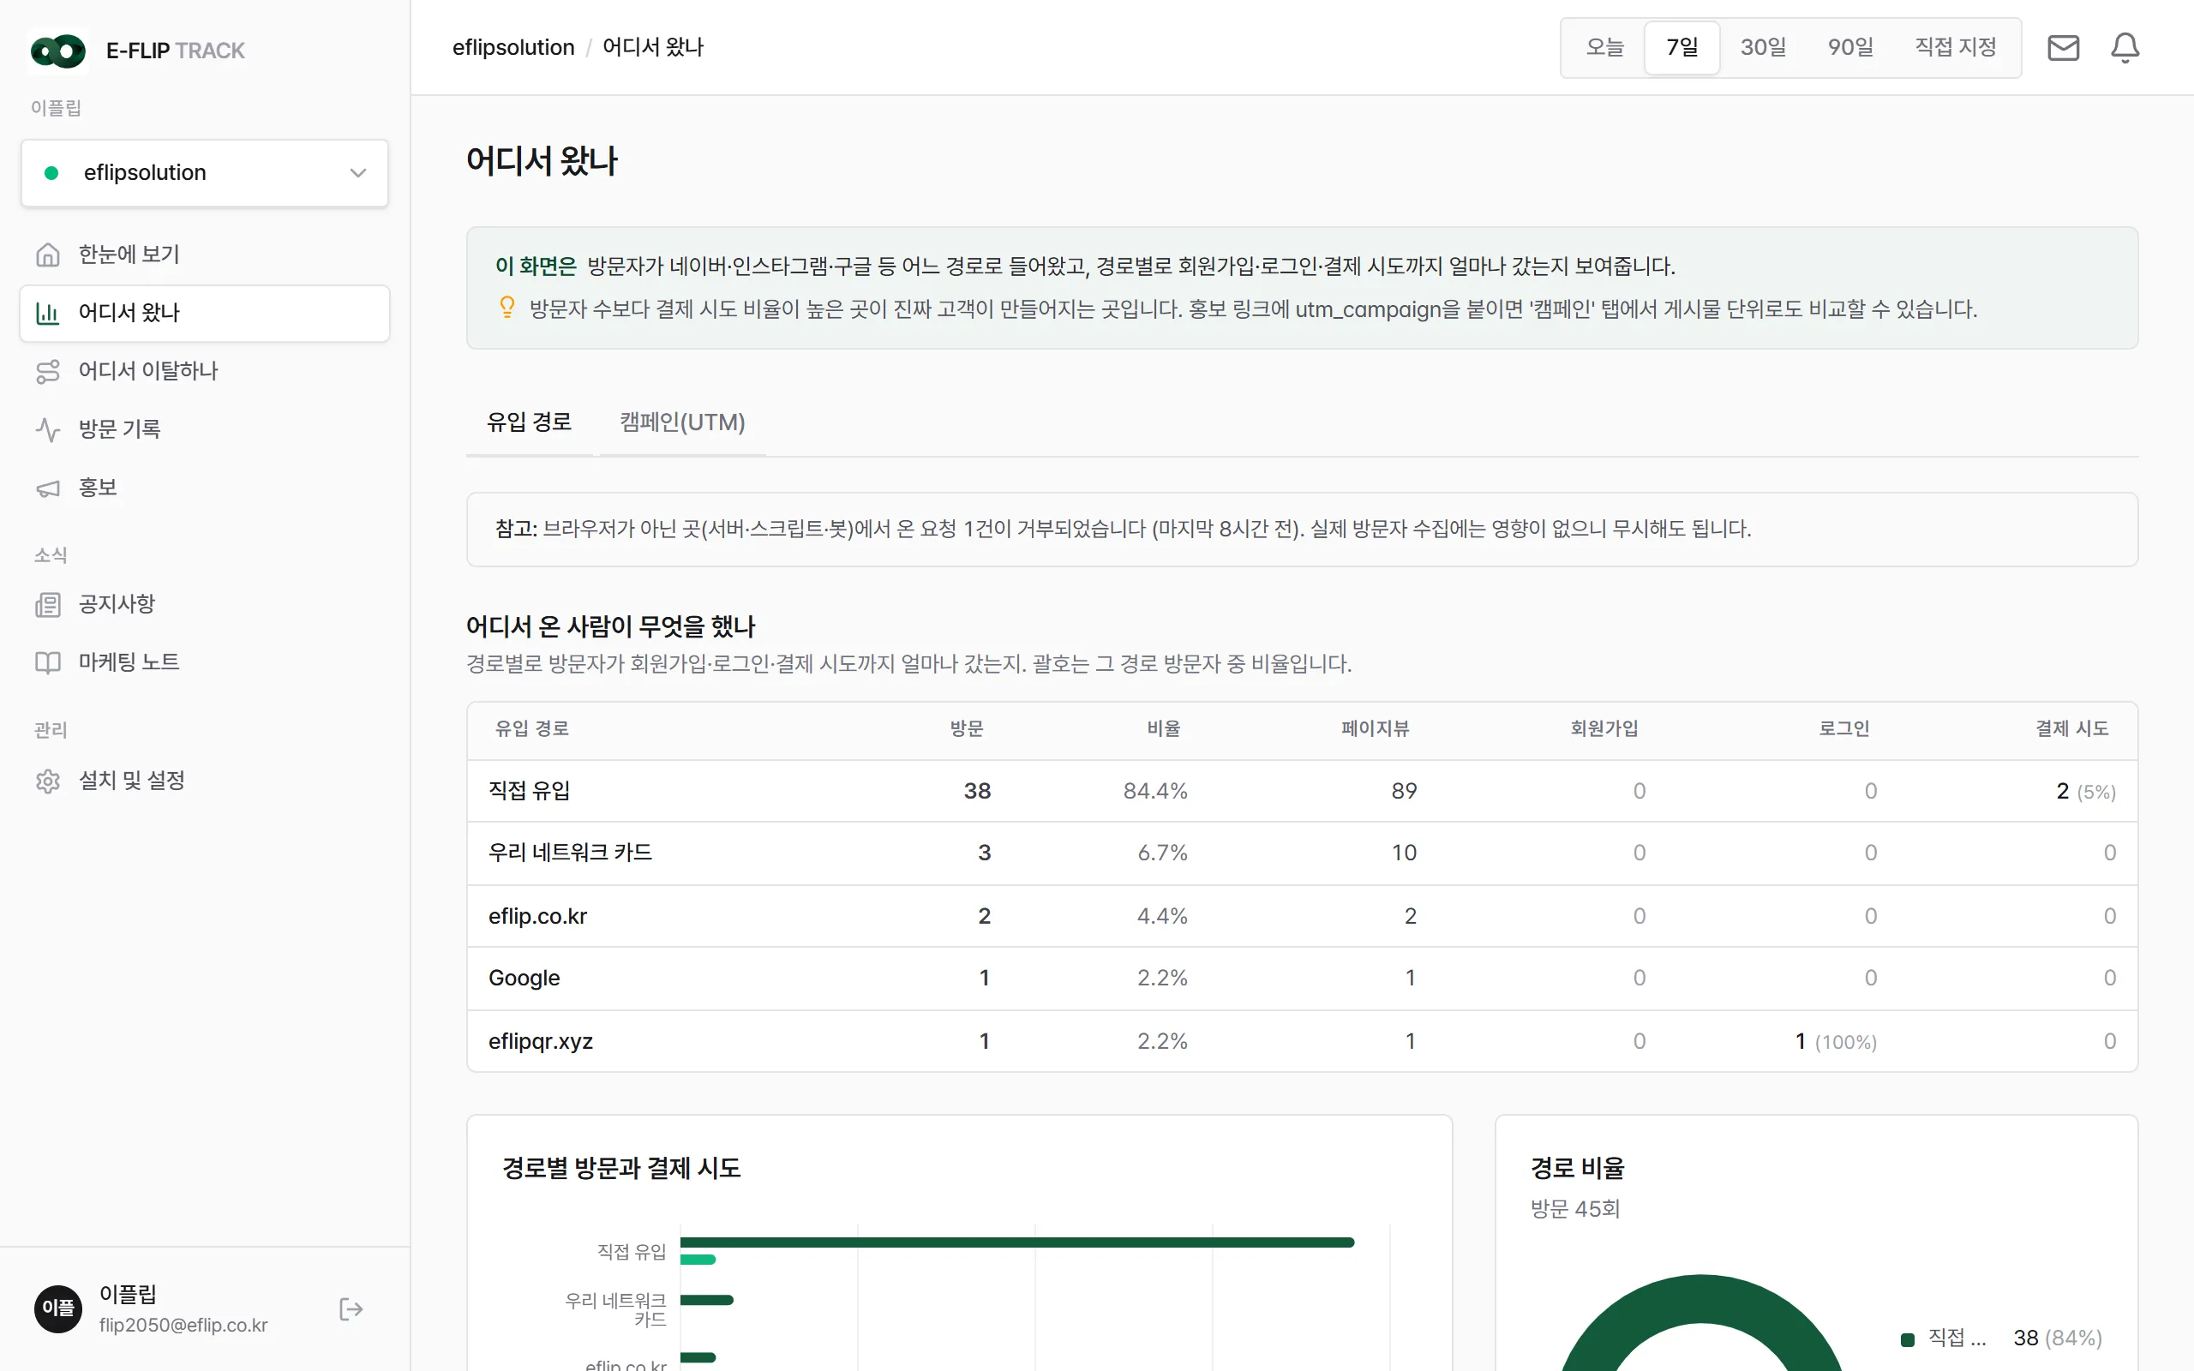Screen dimensions: 2194x1371
Task: Click the 우리 네트워크 카드 chart bar
Action: pos(706,1300)
